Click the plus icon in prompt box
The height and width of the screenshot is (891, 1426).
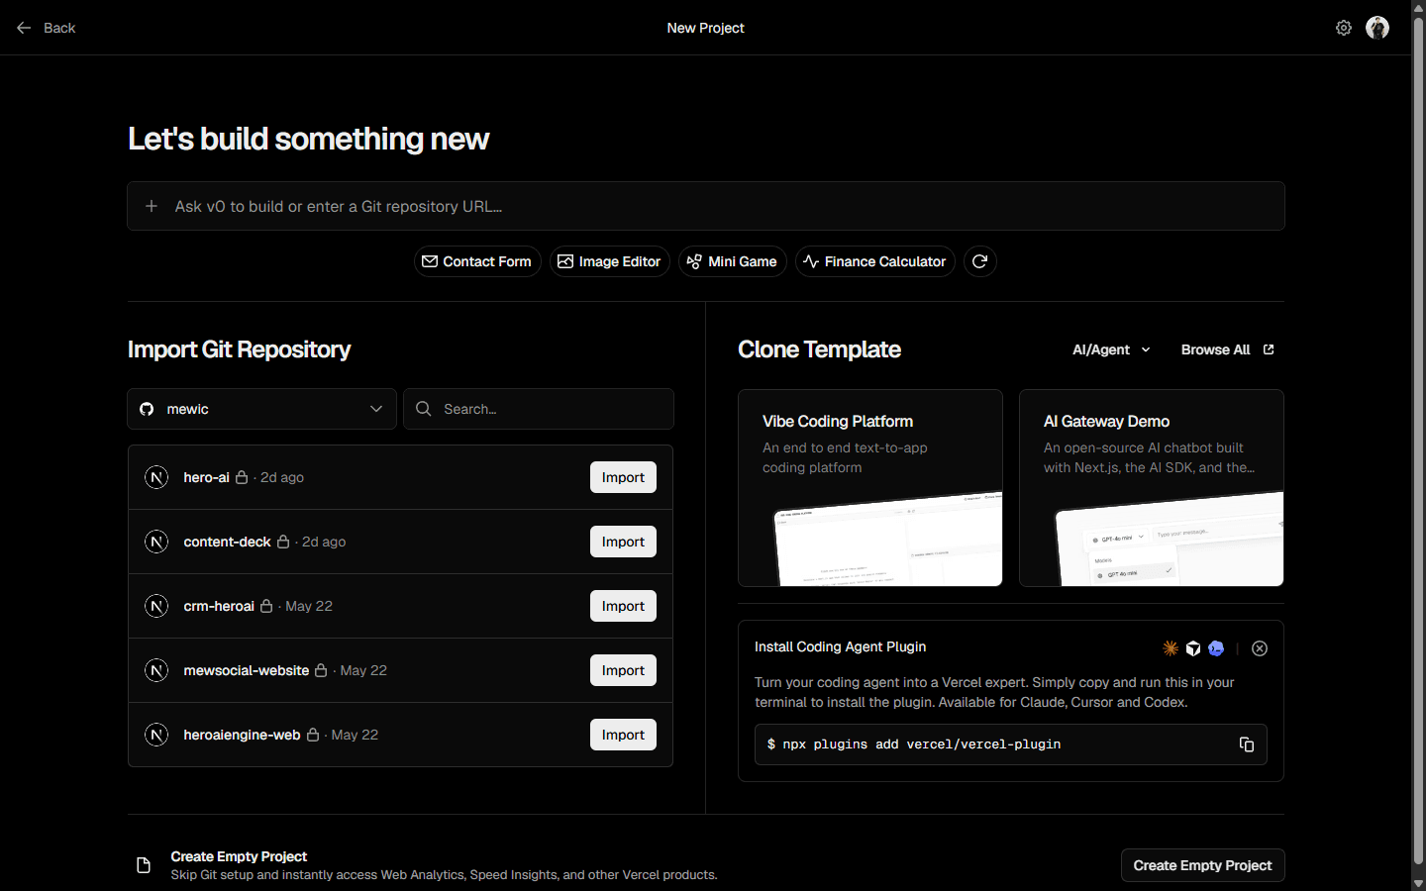tap(152, 206)
